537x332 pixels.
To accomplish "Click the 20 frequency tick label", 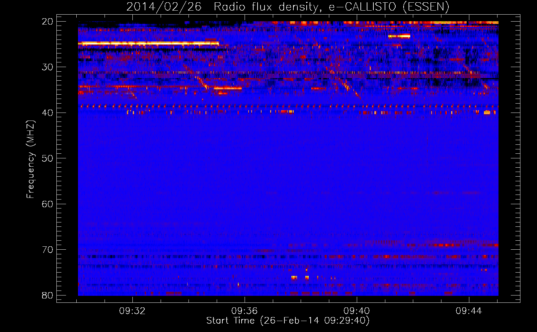I will tap(47, 22).
